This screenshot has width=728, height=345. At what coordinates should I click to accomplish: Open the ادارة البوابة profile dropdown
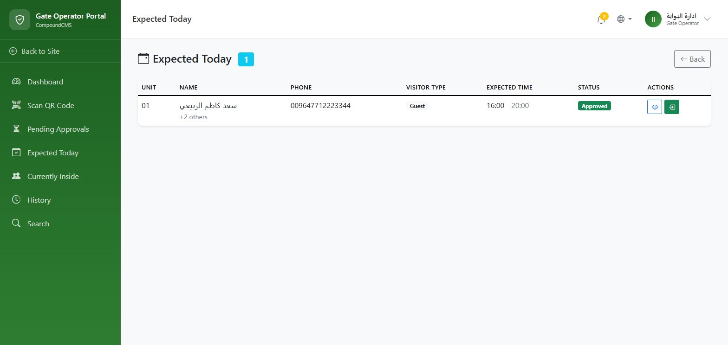click(x=678, y=19)
